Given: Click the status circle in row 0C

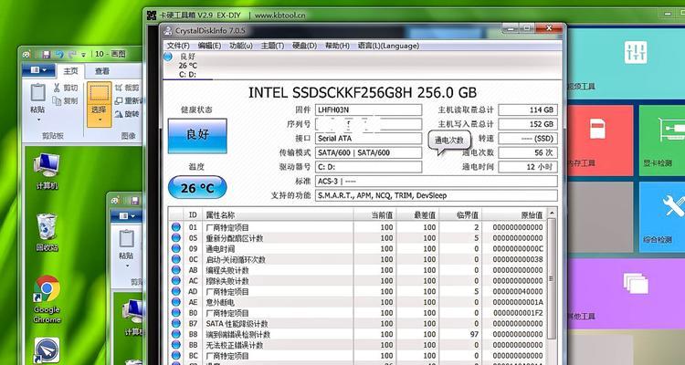Looking at the screenshot, I should [176, 259].
